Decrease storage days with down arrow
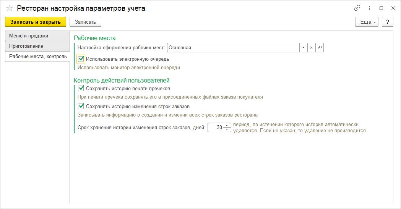The width and height of the screenshot is (401, 209). [x=227, y=130]
